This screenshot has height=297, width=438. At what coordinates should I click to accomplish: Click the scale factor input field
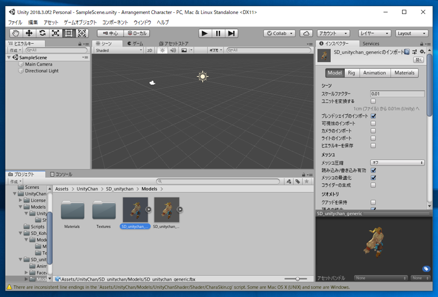pos(397,94)
